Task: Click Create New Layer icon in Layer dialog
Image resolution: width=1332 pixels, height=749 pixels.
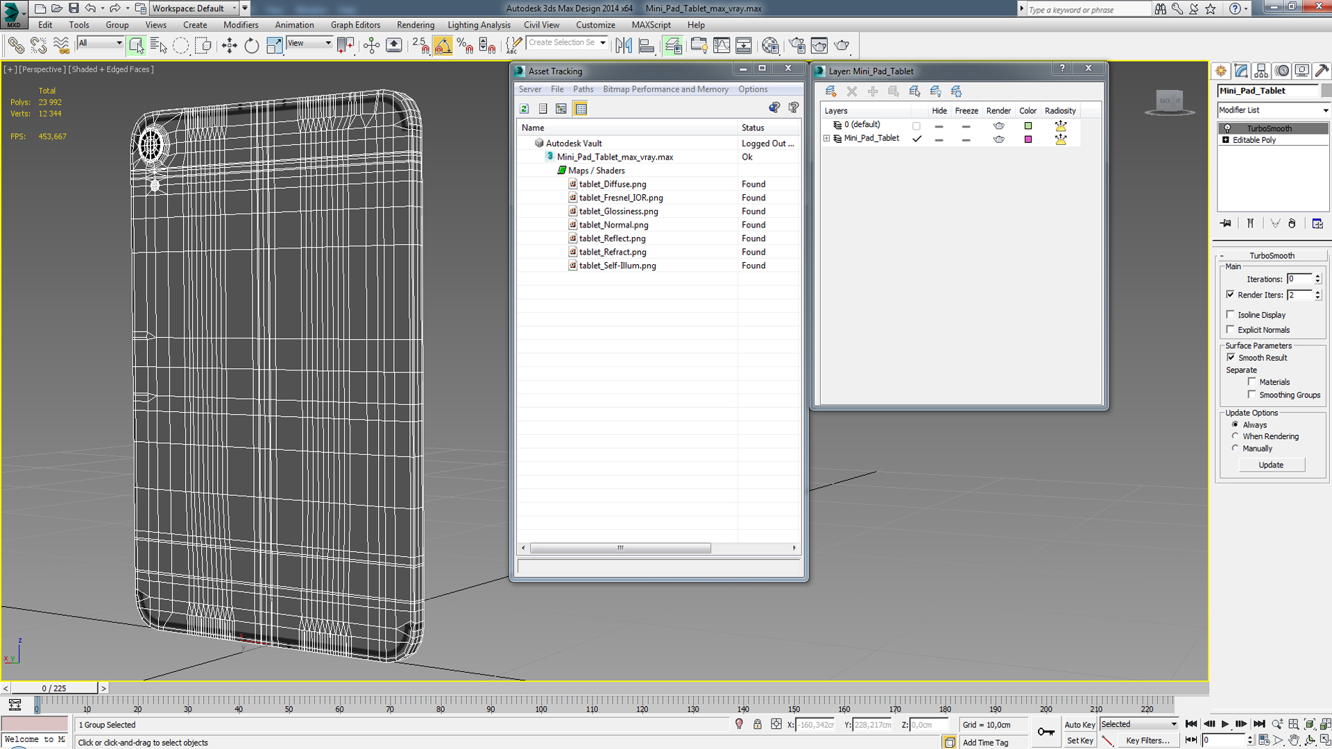Action: pyautogui.click(x=830, y=92)
